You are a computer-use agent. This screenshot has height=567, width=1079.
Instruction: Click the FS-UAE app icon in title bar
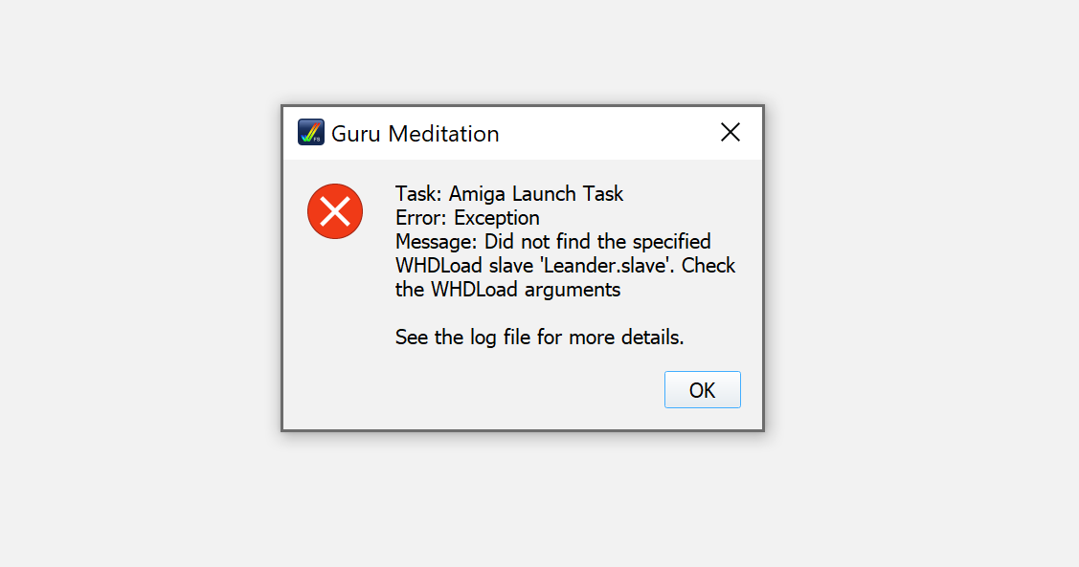(x=311, y=132)
